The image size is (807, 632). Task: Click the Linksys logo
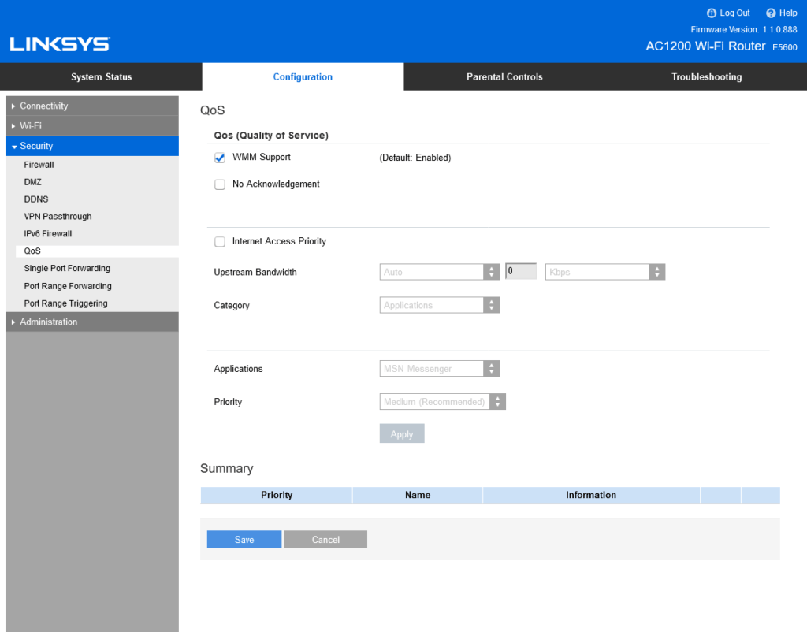click(x=60, y=44)
